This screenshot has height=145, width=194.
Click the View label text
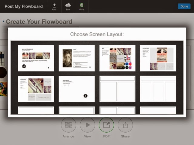click(88, 136)
